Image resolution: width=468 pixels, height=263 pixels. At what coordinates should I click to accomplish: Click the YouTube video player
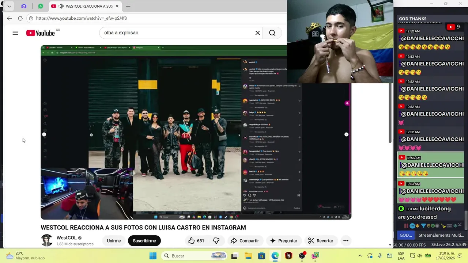(x=196, y=132)
